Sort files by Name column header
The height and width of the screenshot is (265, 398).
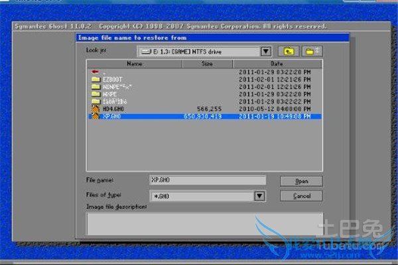[134, 64]
